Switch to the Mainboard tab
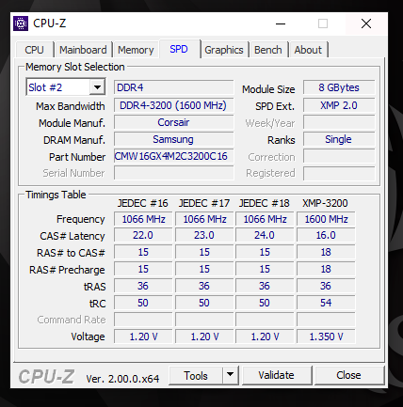403x407 pixels. click(x=83, y=50)
